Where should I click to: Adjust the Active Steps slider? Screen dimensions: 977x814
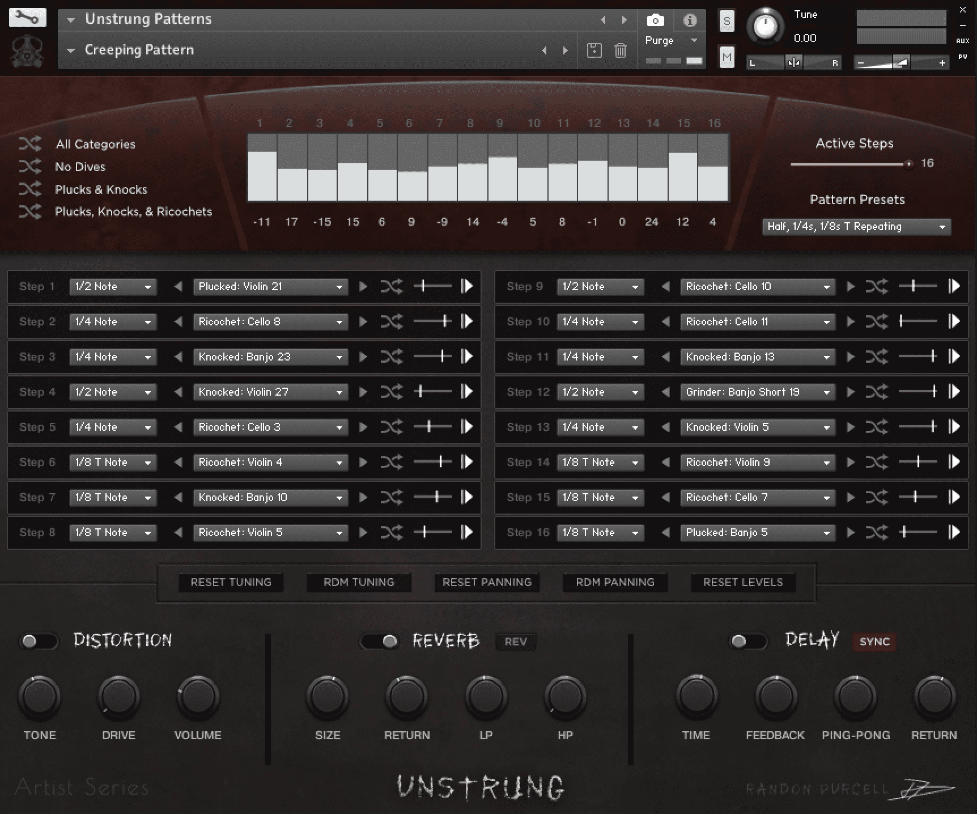coord(852,164)
